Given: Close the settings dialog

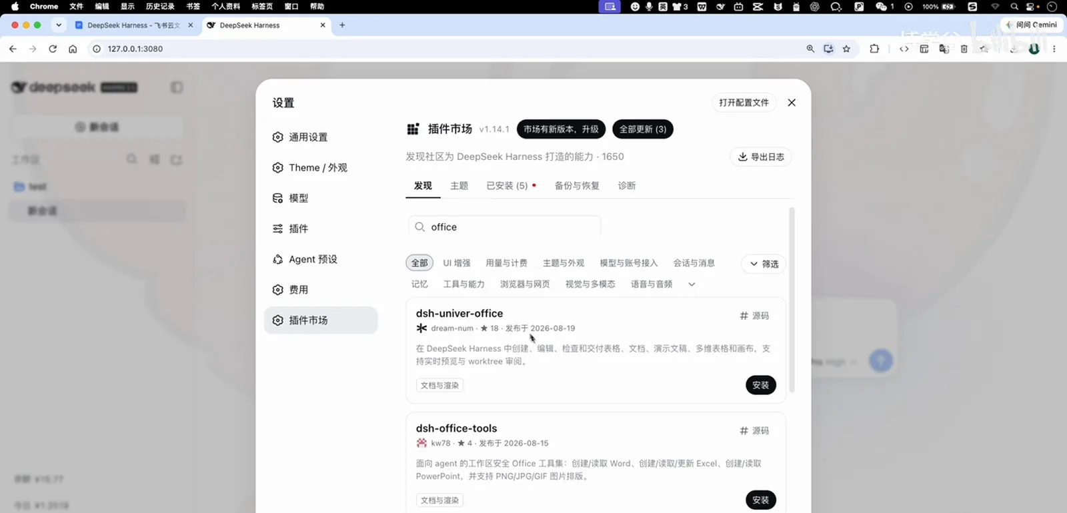Looking at the screenshot, I should coord(792,103).
